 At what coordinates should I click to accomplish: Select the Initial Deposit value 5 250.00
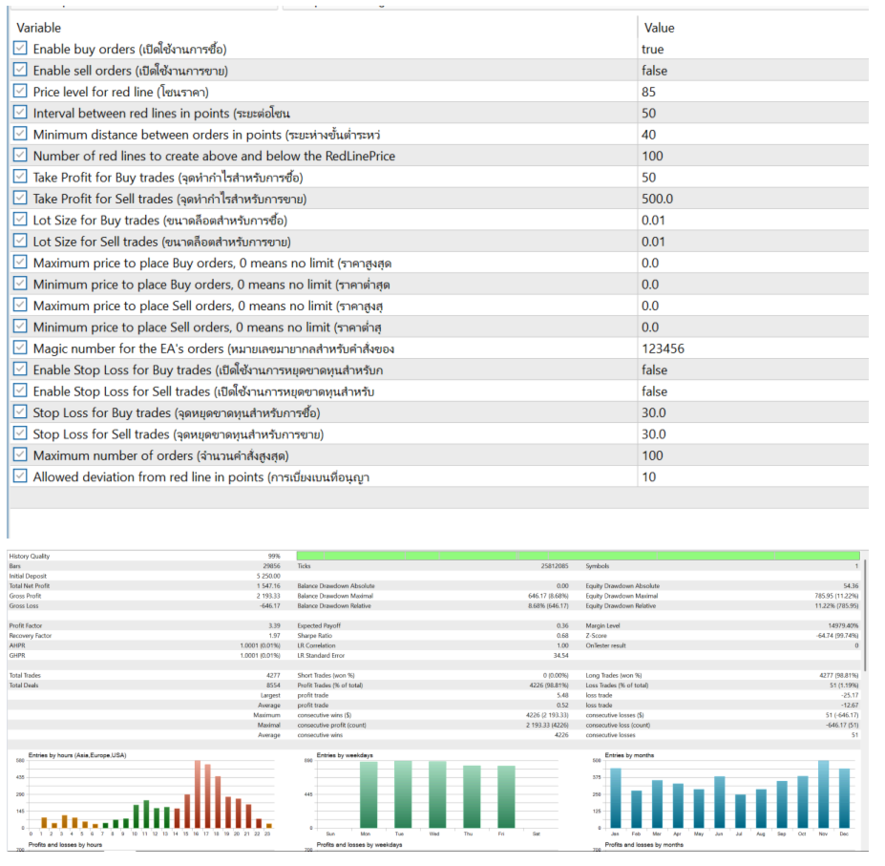coord(268,577)
